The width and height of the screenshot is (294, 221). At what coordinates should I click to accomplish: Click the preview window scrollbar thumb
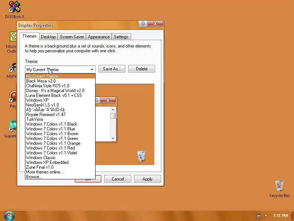click(x=113, y=116)
